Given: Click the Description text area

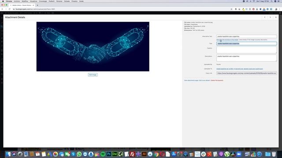Looking at the screenshot, I should pos(247,58).
